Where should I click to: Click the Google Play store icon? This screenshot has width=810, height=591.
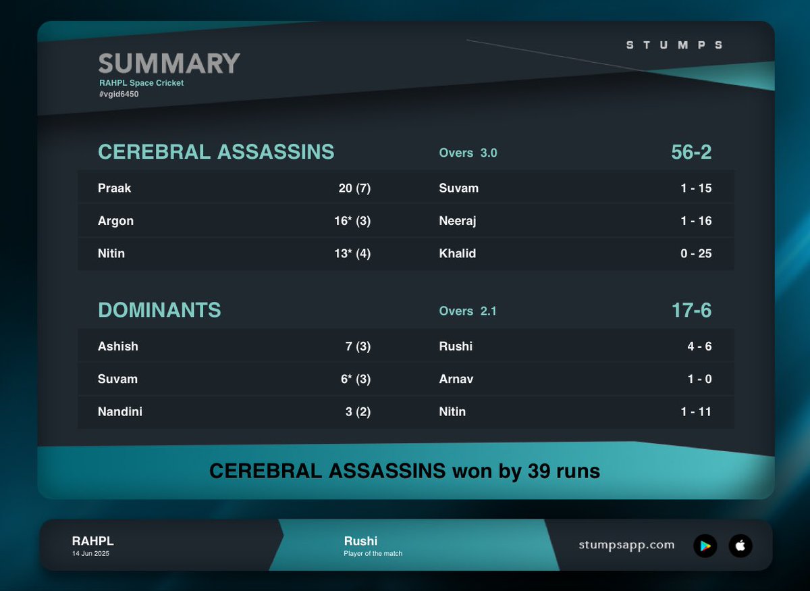click(705, 546)
